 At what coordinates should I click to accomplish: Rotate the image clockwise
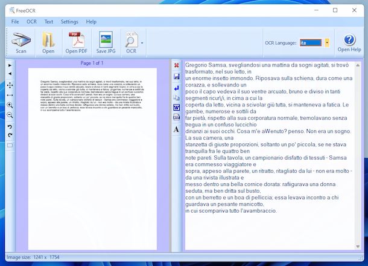(x=10, y=135)
